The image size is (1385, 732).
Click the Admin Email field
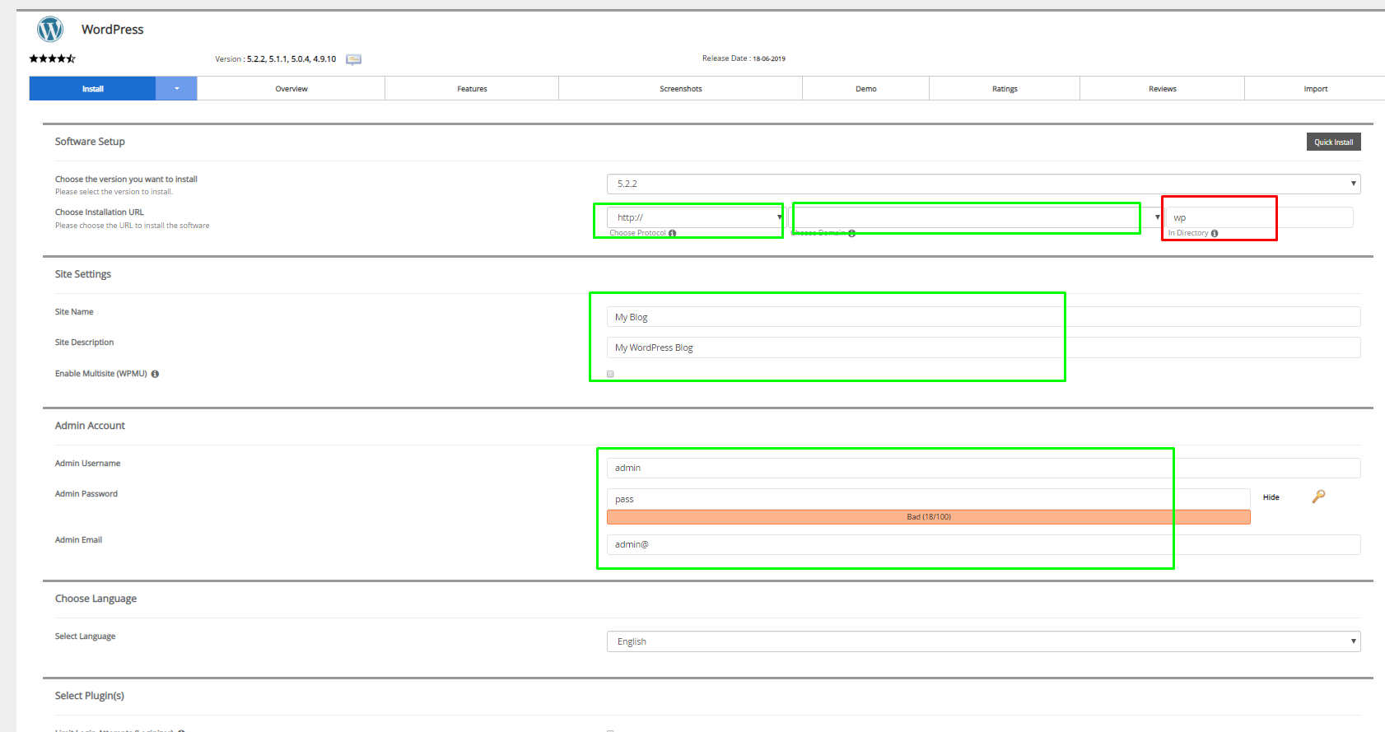[x=983, y=544]
